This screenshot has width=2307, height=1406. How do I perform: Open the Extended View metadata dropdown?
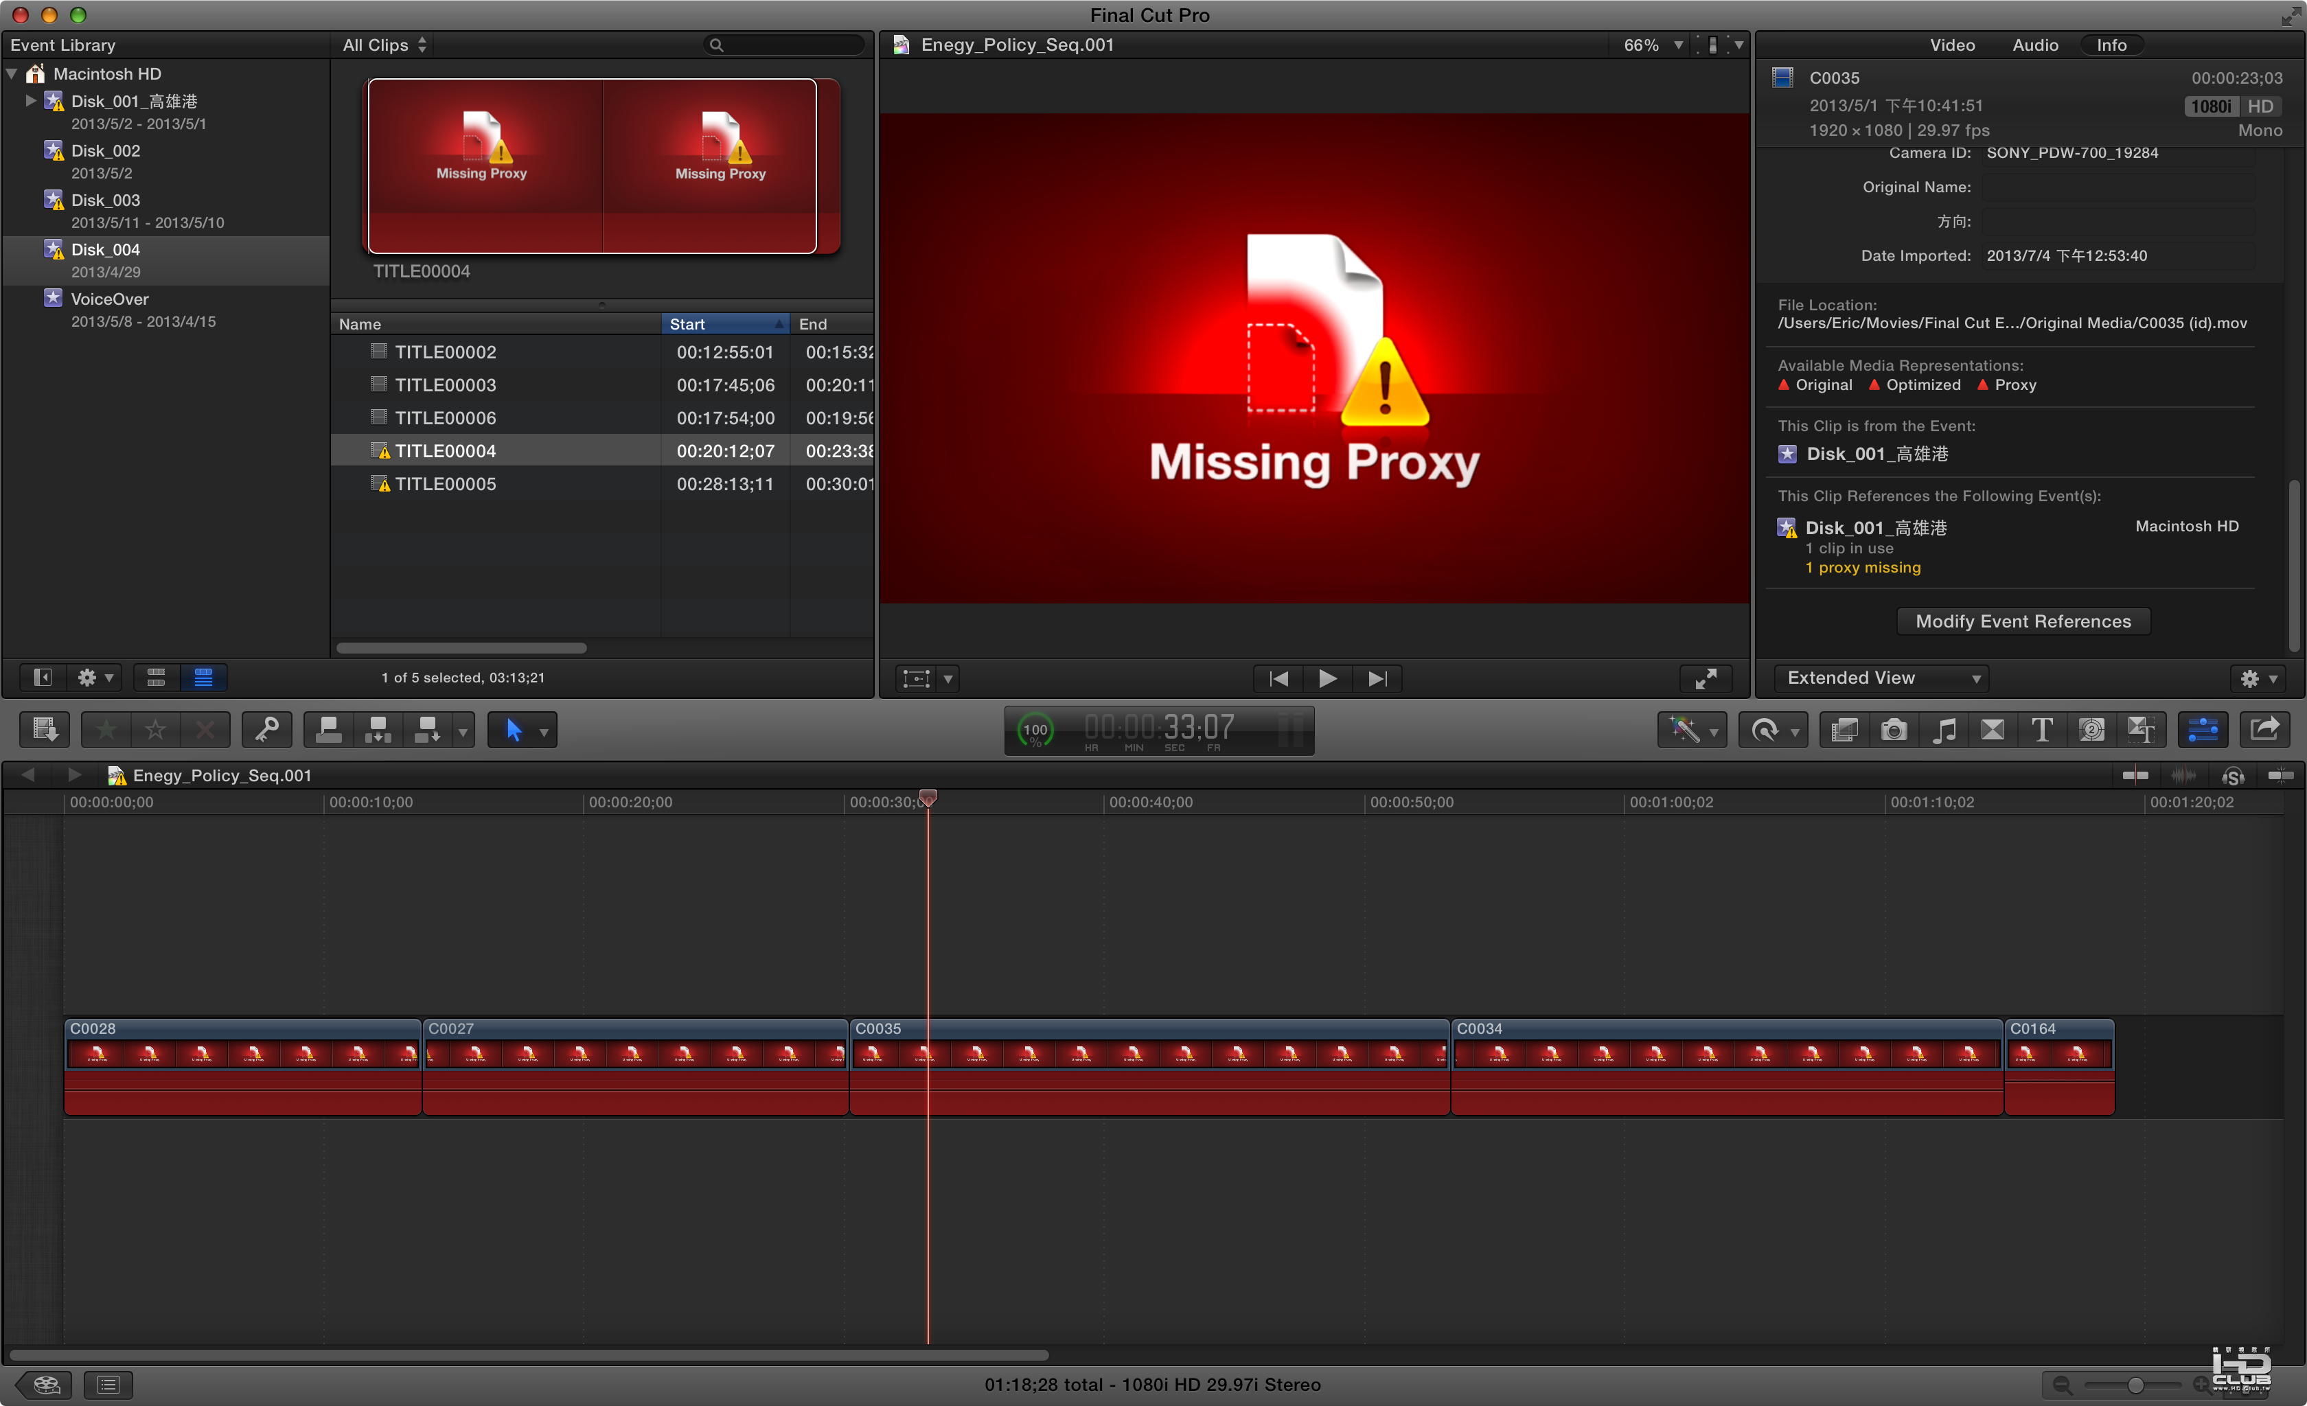click(1881, 678)
